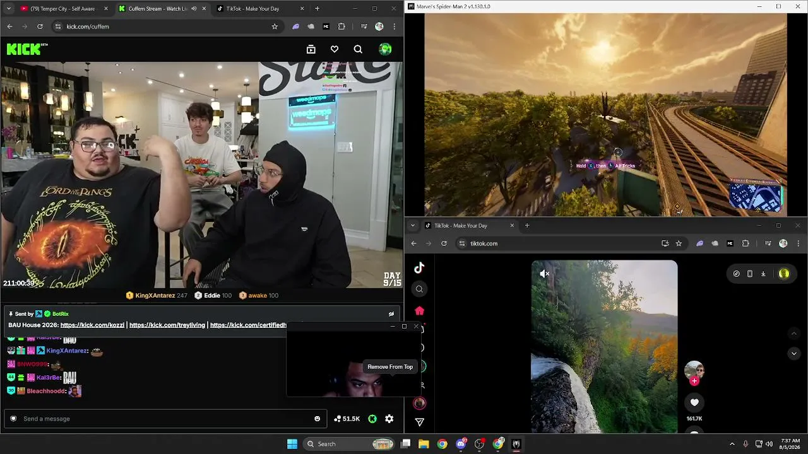Follow creator with plus button
Viewport: 808px width, 454px height.
pyautogui.click(x=694, y=381)
